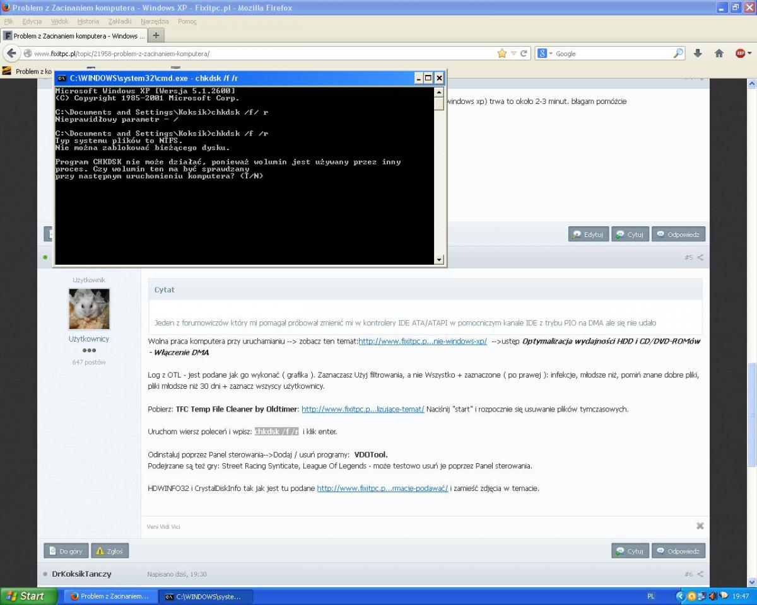This screenshot has height=605, width=757.
Task: Click the Edytuj button
Action: pyautogui.click(x=588, y=234)
